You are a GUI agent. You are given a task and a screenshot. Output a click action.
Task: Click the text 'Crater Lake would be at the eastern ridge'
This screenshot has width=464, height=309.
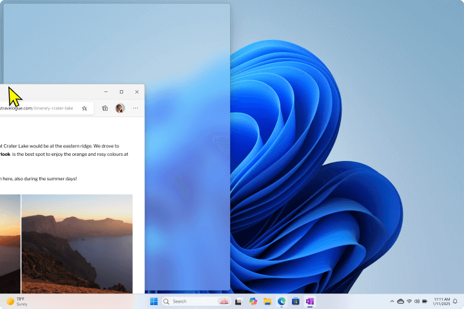click(48, 146)
